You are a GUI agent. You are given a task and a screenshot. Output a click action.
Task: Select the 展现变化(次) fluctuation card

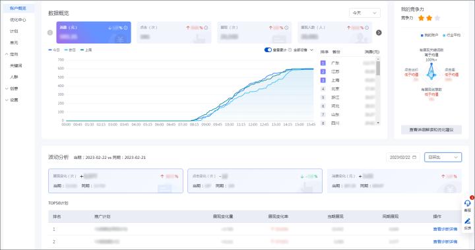115,181
